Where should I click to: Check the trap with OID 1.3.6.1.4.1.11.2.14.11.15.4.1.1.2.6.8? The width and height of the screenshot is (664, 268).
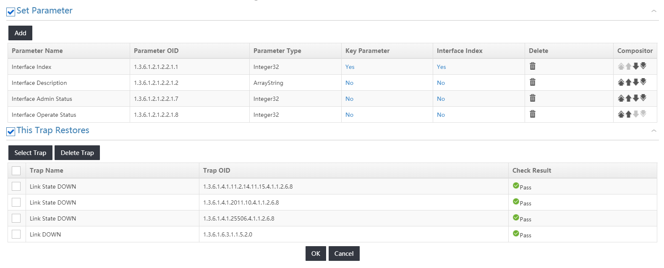pos(16,186)
